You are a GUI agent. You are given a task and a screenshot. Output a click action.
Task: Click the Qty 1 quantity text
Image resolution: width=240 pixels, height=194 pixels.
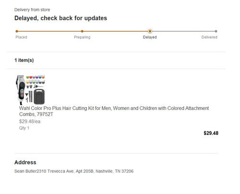coord(24,128)
